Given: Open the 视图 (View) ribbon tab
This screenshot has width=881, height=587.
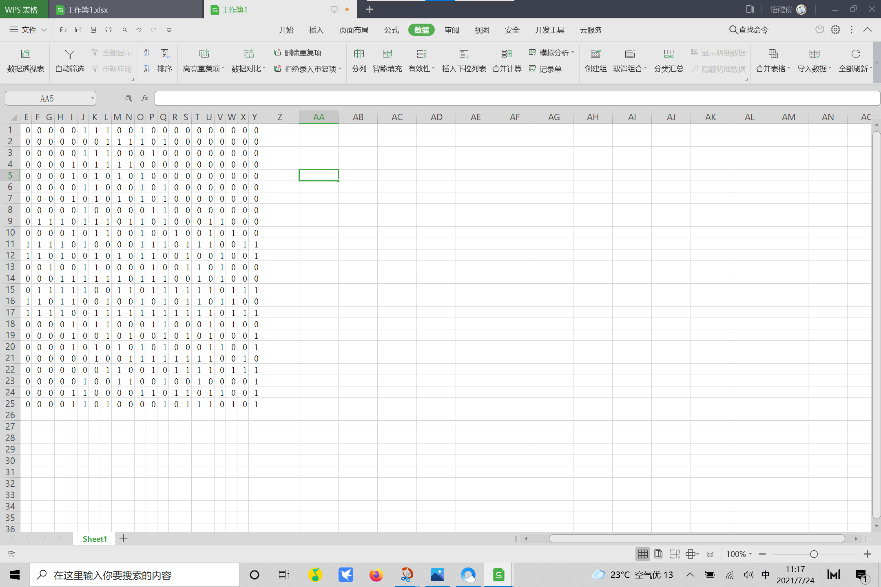Looking at the screenshot, I should (481, 30).
